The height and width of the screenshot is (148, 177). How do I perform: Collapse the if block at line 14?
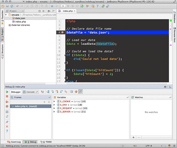[x=65, y=70]
